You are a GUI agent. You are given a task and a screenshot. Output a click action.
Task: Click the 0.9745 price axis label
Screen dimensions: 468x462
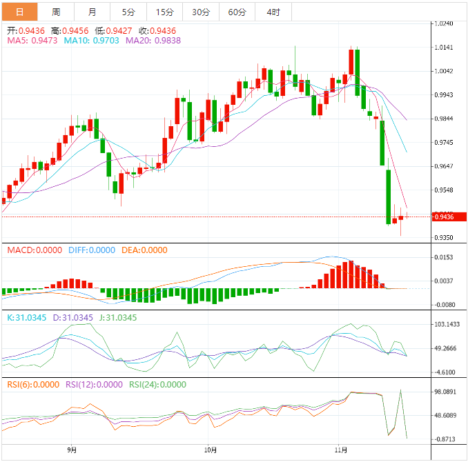[444, 143]
